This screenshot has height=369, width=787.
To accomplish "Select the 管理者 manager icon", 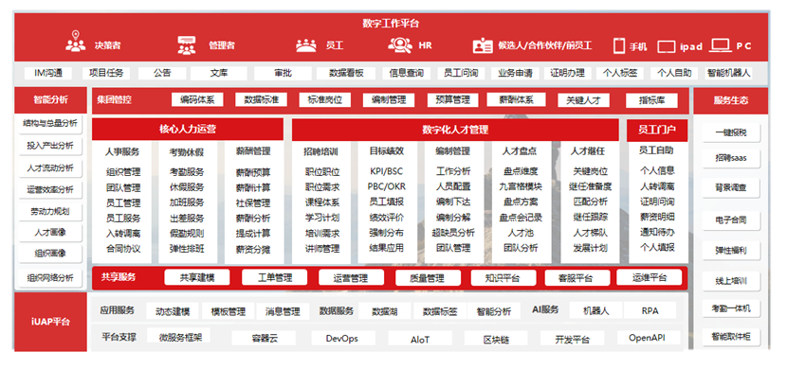I will pos(187,45).
